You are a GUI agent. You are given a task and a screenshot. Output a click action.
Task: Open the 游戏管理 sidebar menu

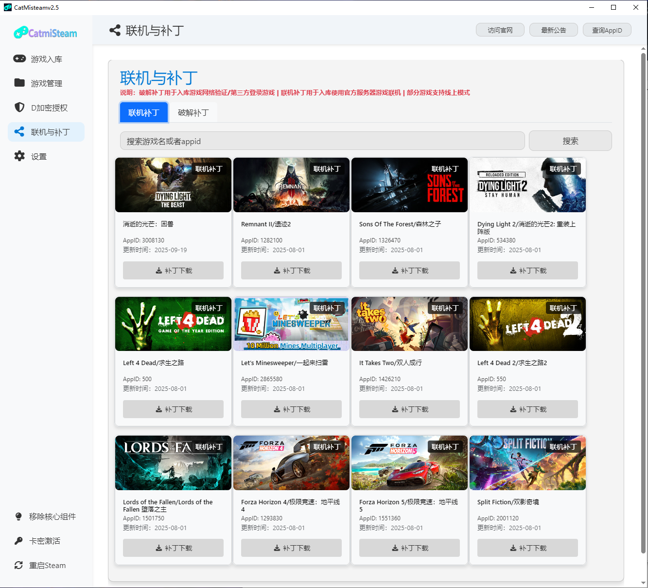[x=46, y=83]
